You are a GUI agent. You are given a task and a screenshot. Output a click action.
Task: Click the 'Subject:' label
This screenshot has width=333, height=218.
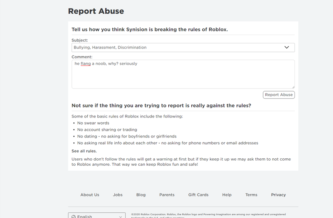coord(80,40)
